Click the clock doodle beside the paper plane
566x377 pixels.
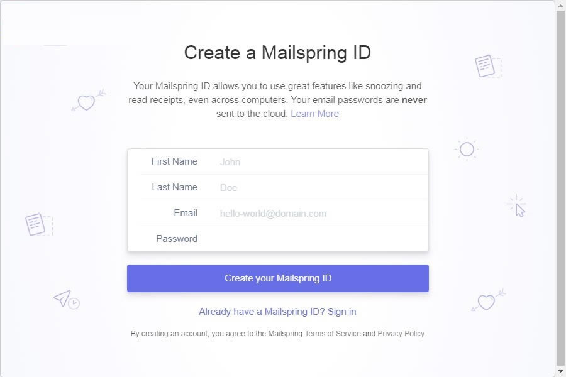pyautogui.click(x=74, y=304)
